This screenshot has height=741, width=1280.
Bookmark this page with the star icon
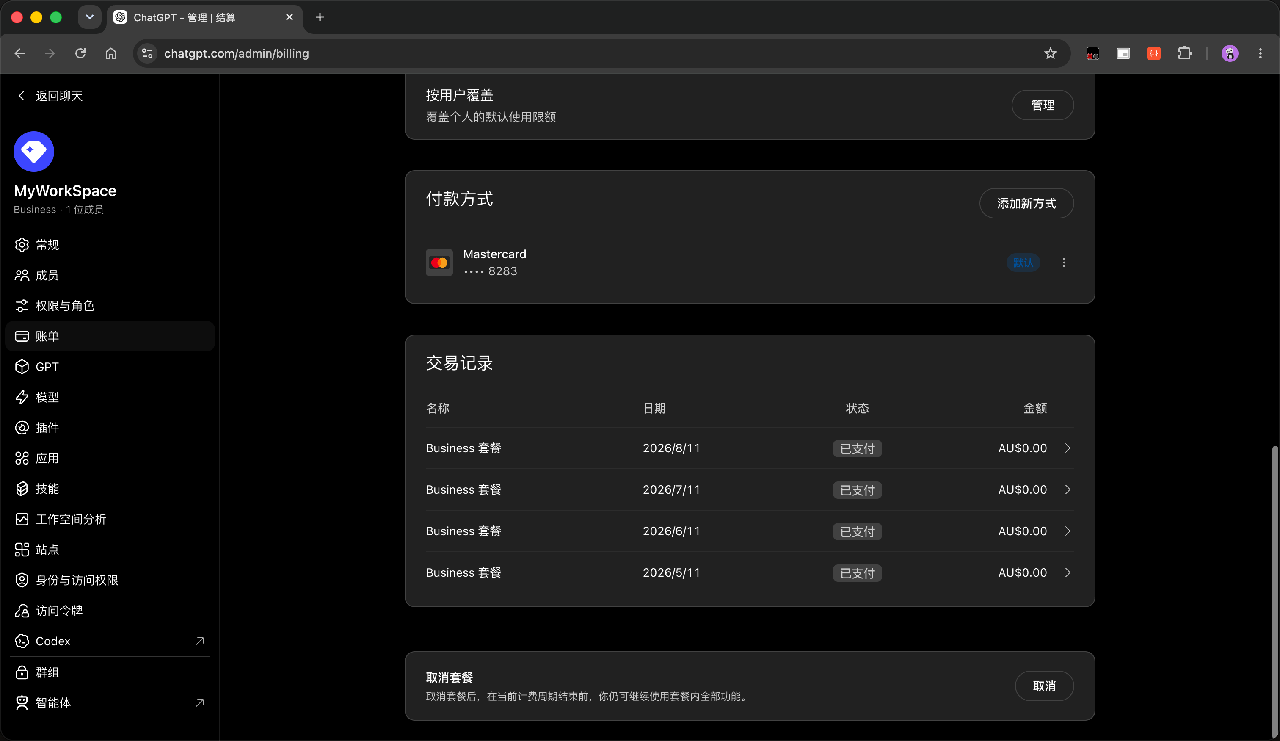pos(1051,53)
